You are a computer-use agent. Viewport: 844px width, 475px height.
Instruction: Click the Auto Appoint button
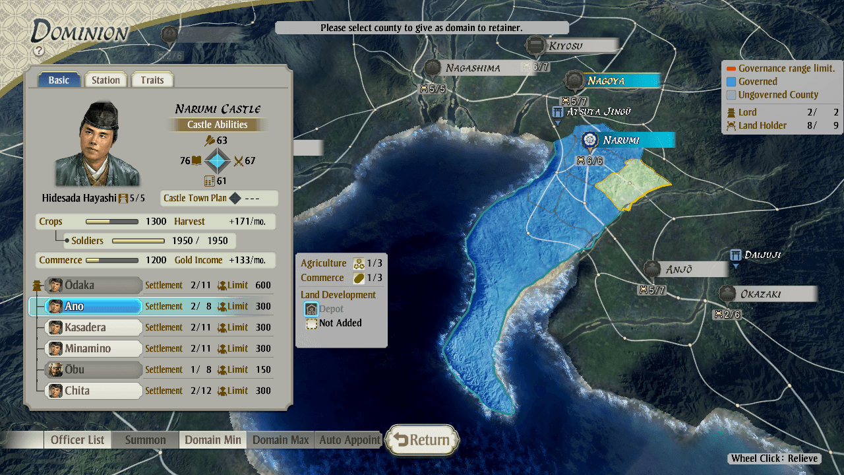349,440
